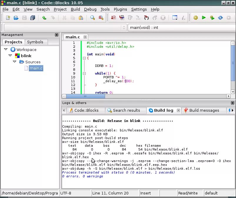Open the Tools menu
The image size is (236, 198).
pos(105,9)
